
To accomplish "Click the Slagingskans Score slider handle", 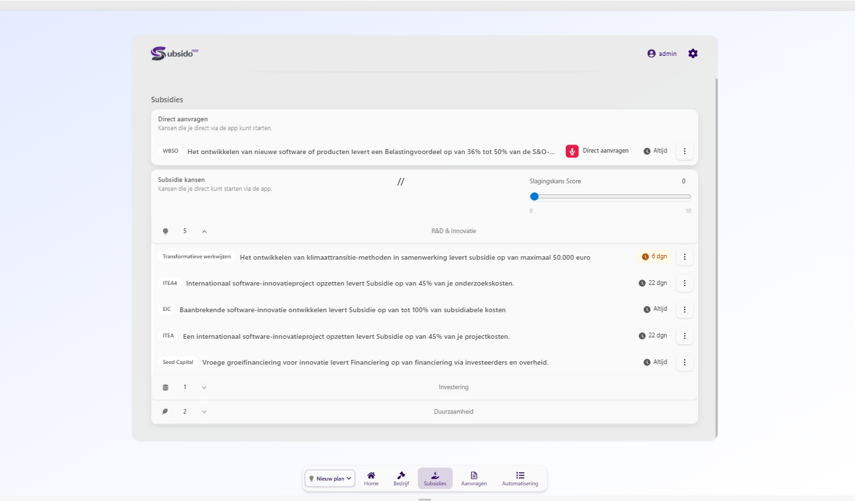I will coord(535,196).
